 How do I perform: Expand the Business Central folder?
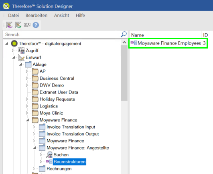tap(27, 78)
